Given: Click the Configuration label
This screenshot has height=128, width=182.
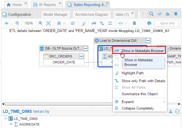Looking at the screenshot, I should [19, 15].
